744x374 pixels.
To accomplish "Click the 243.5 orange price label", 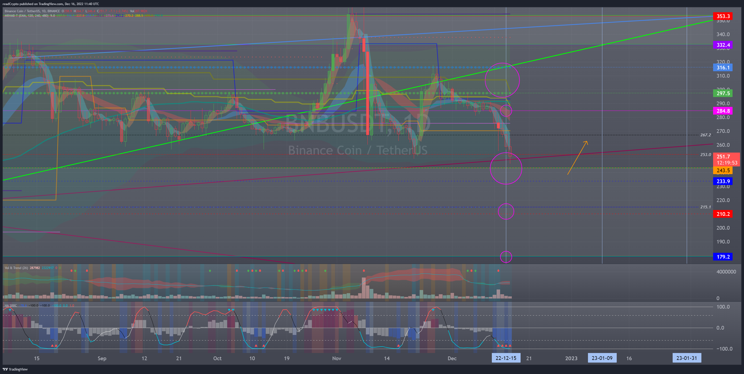I will click(x=723, y=170).
